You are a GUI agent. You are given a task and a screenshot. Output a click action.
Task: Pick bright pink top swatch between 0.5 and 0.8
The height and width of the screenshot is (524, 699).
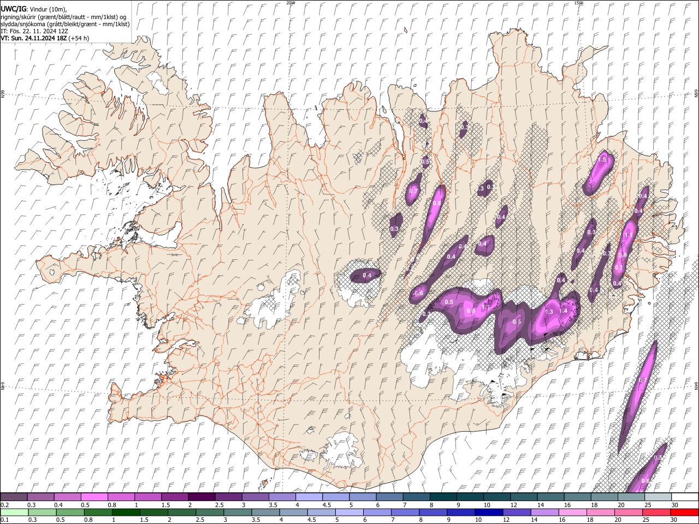(x=94, y=497)
